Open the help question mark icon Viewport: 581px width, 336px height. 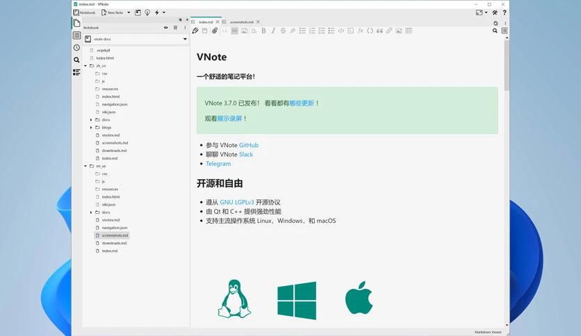coord(505,12)
